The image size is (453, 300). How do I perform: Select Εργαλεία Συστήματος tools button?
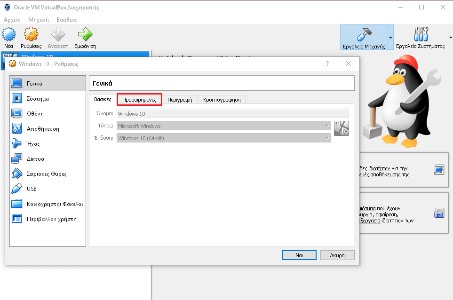(421, 37)
